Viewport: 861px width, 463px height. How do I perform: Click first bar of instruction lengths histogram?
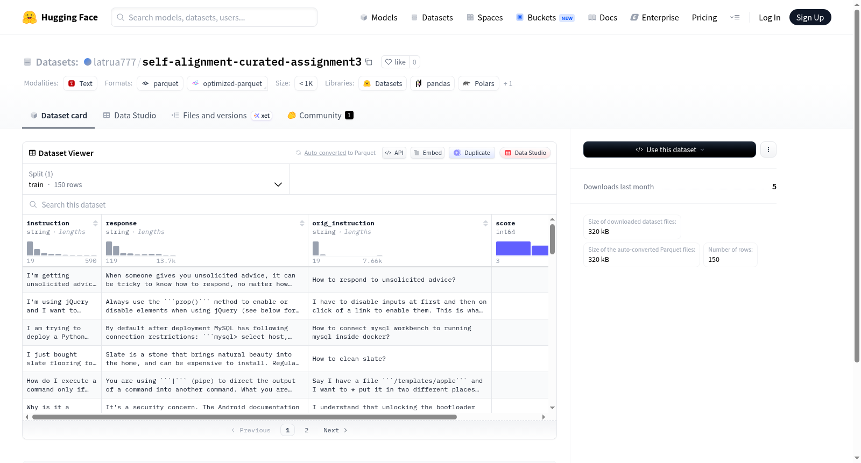(30, 248)
